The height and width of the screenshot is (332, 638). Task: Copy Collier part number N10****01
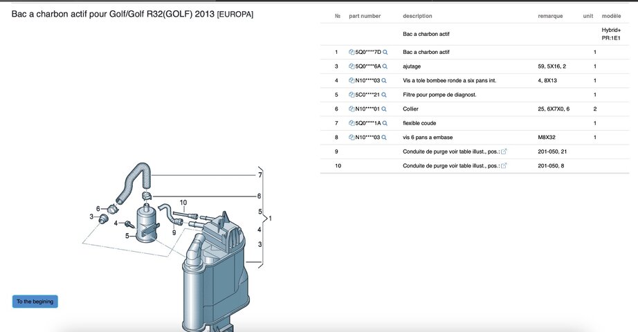click(x=352, y=109)
